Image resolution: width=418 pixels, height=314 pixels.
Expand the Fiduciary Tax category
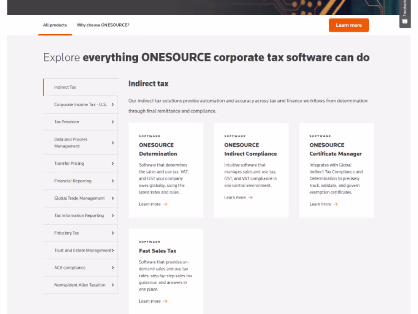[113, 233]
